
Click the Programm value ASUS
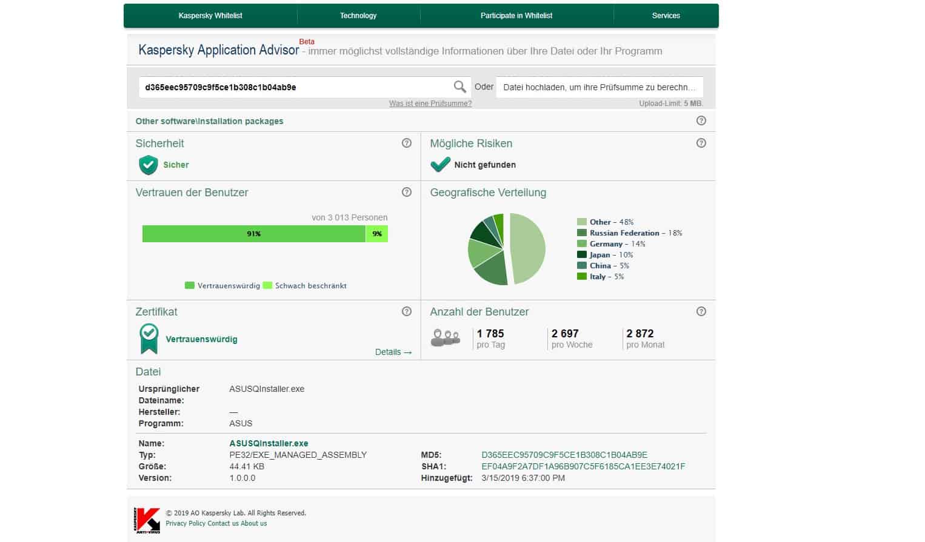[x=241, y=423]
